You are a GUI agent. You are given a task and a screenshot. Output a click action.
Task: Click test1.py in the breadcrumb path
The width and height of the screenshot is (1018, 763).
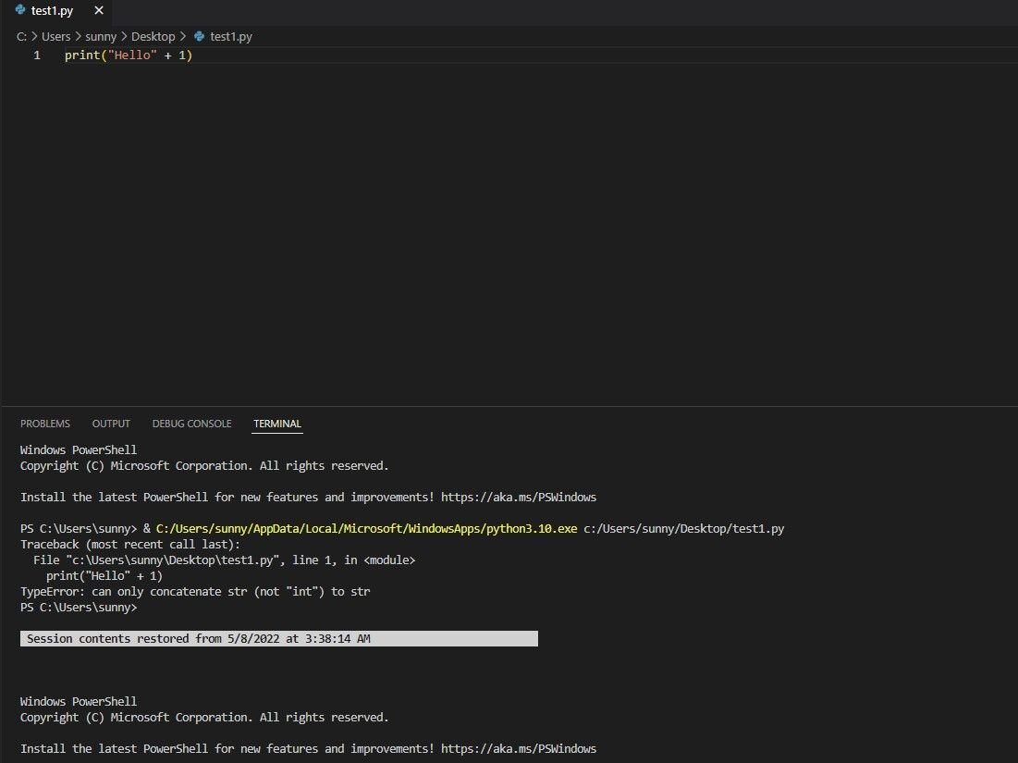[x=230, y=36]
